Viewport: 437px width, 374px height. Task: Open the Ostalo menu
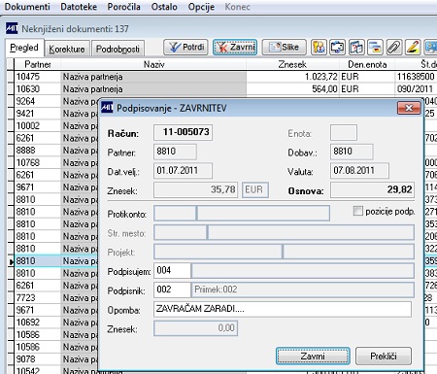(164, 7)
